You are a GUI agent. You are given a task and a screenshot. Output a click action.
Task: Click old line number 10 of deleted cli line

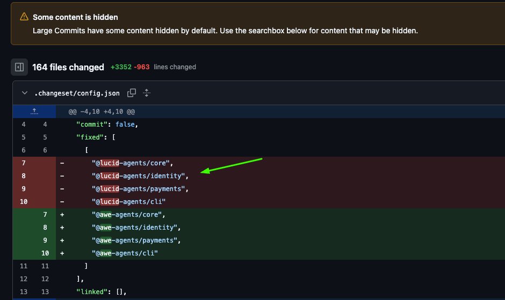pos(24,202)
